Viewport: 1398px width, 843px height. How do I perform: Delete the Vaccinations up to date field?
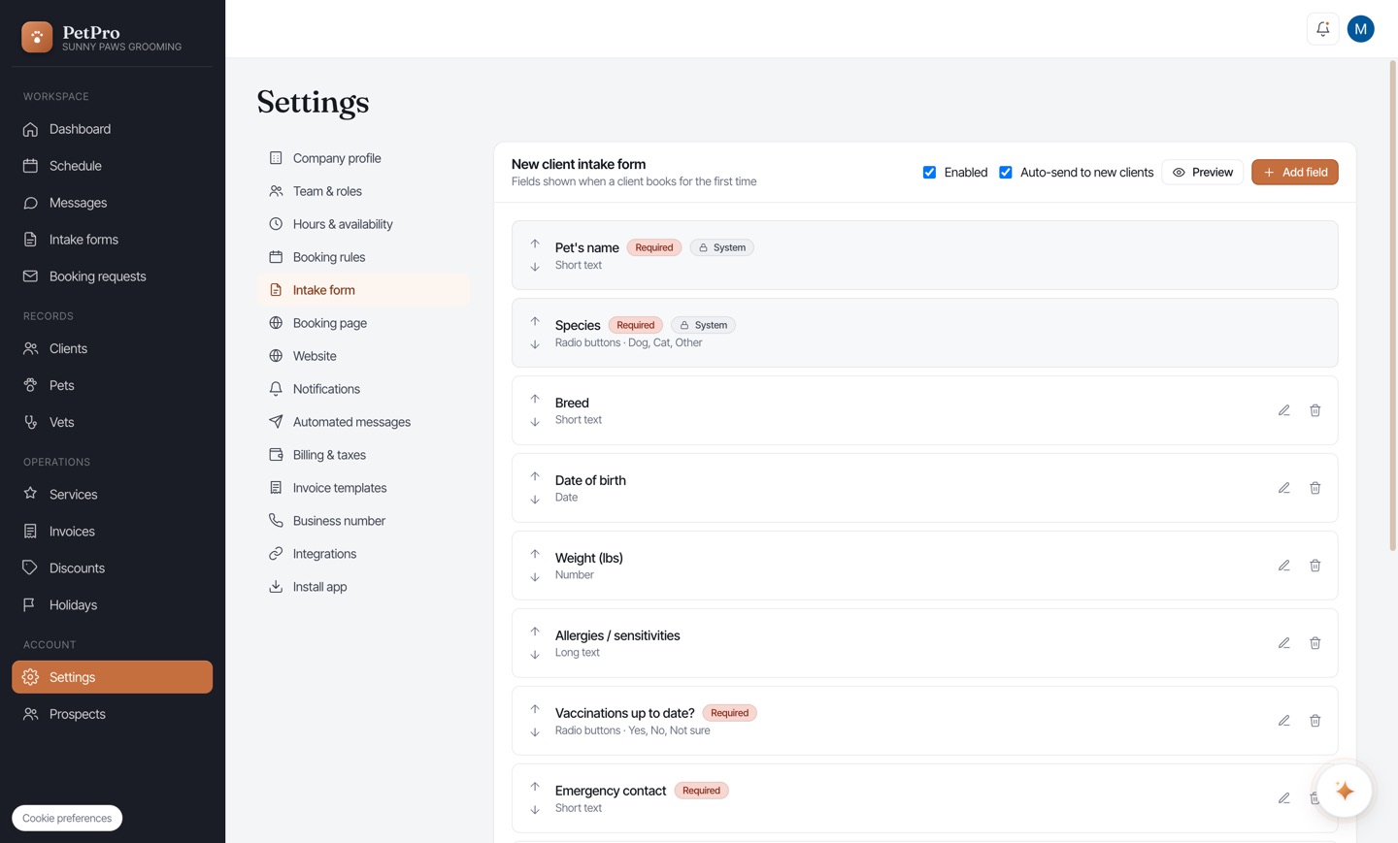click(x=1315, y=721)
